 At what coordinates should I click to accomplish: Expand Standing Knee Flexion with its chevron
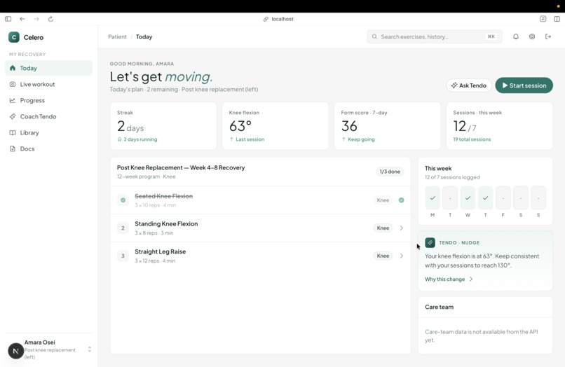click(x=402, y=228)
